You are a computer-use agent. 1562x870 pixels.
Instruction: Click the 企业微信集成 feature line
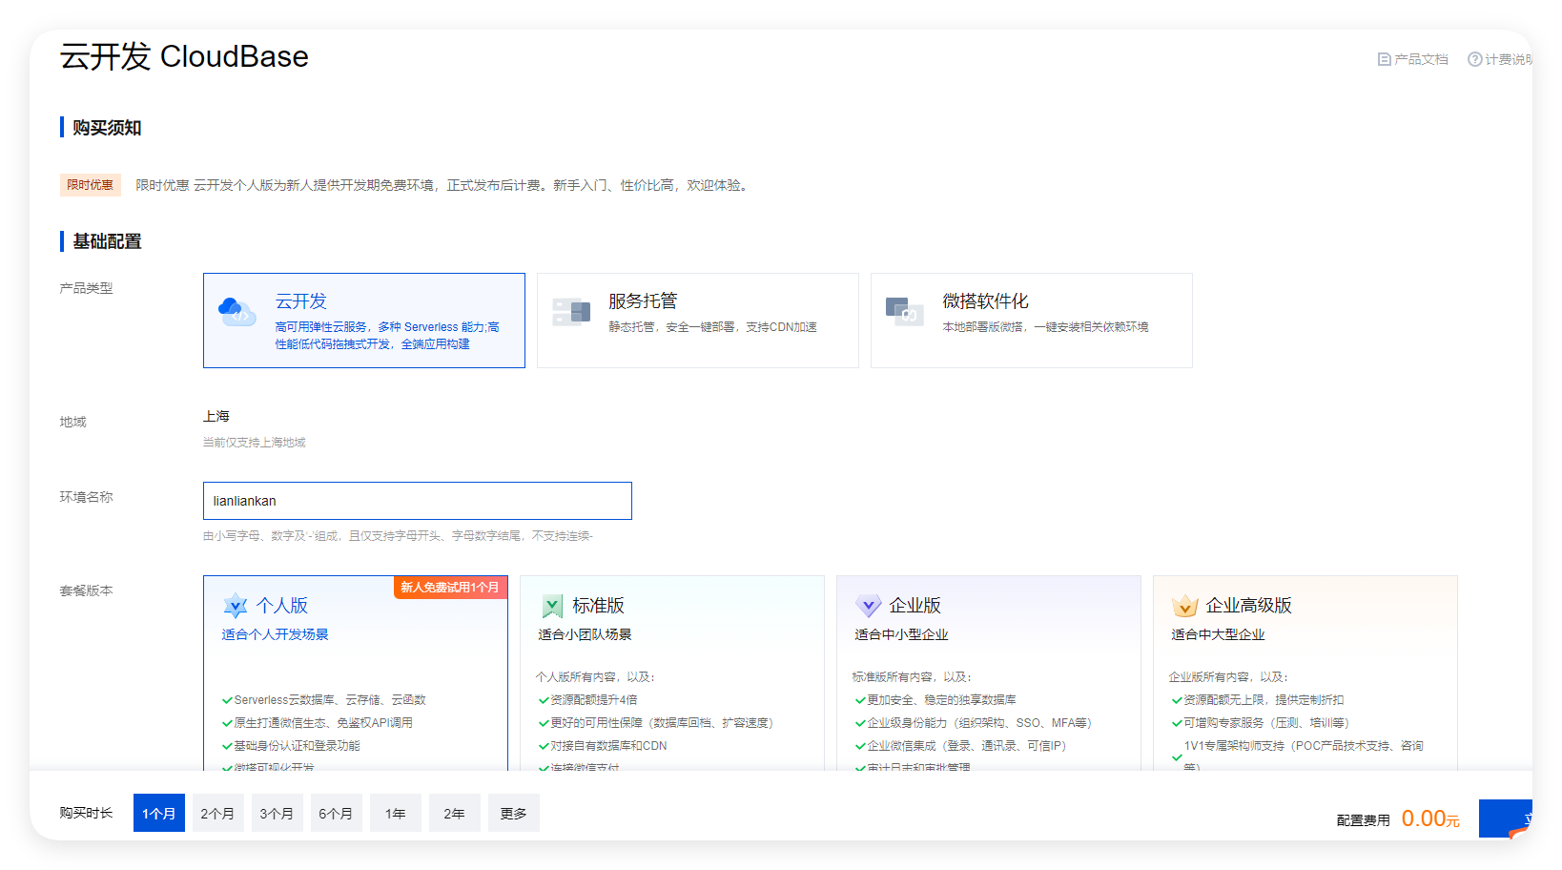pyautogui.click(x=961, y=746)
